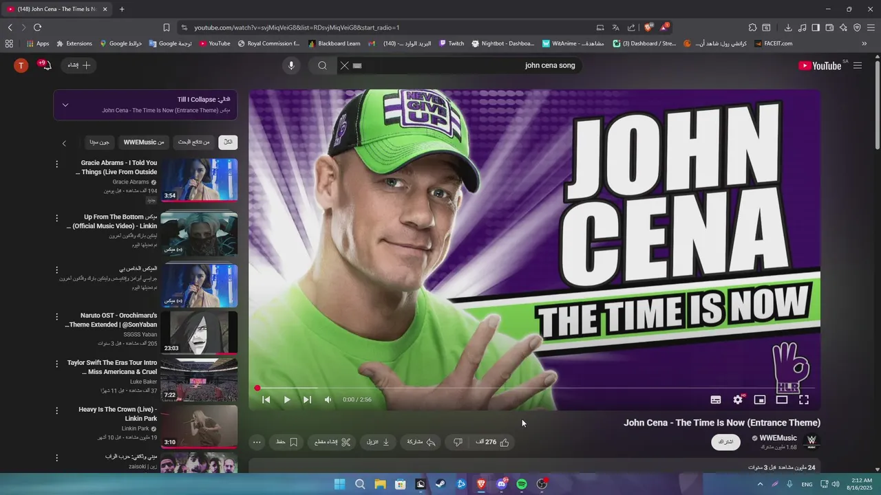Viewport: 881px width, 495px height.
Task: Expand the Till I Collapse mix playlist panel
Action: coord(65,105)
